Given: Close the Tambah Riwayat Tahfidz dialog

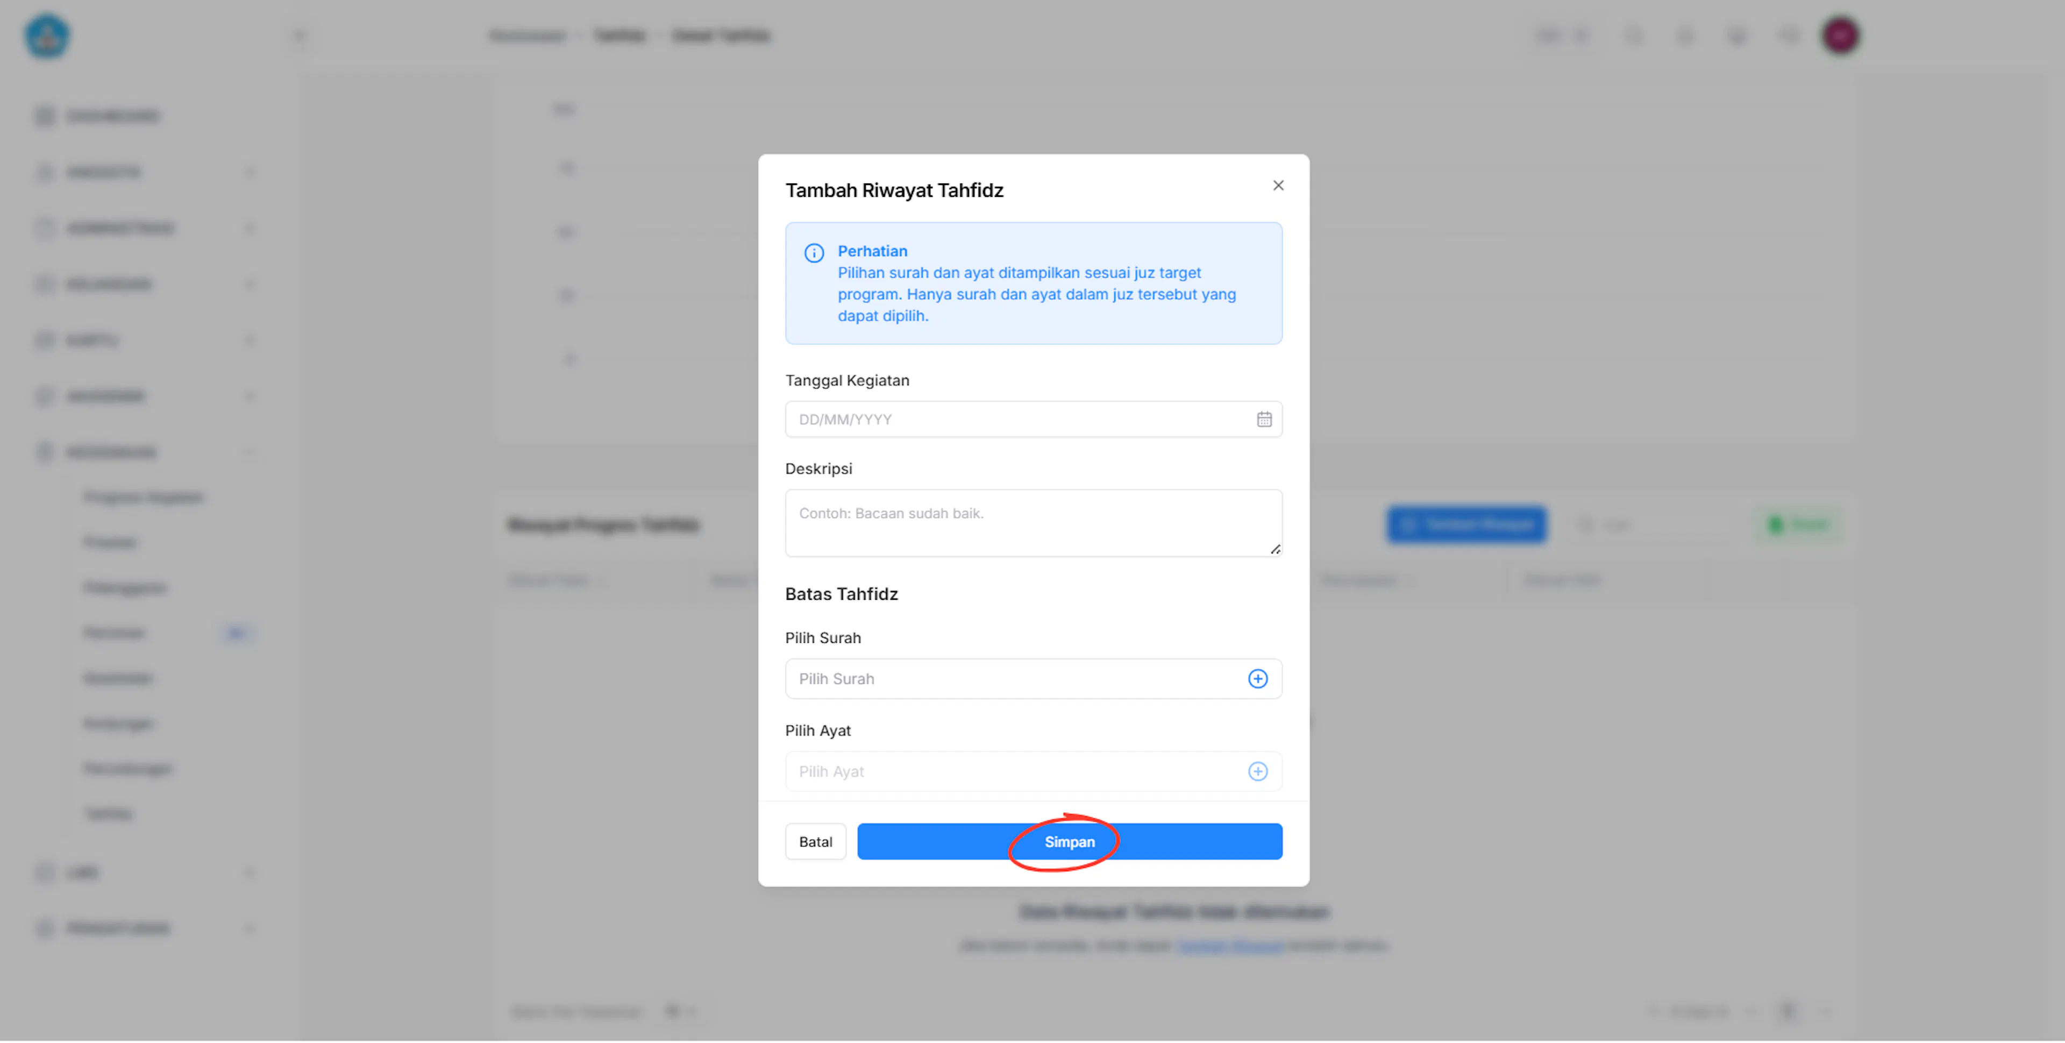Looking at the screenshot, I should pyautogui.click(x=1278, y=185).
